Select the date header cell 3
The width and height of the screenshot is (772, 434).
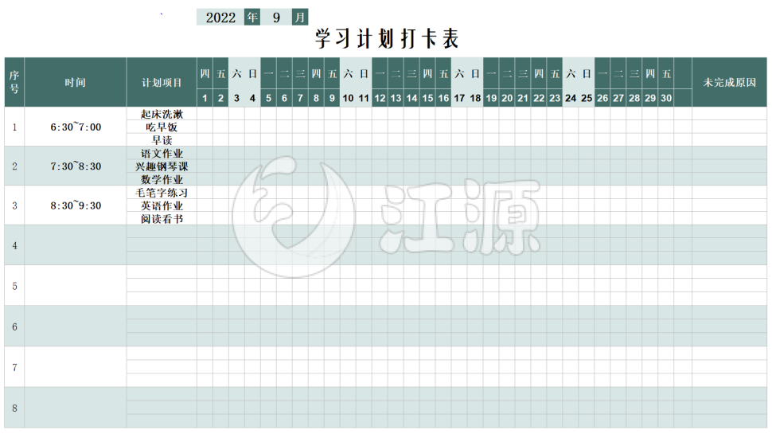[x=237, y=98]
